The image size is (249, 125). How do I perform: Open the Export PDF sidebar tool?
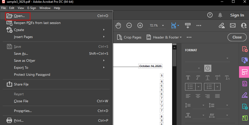tap(245, 106)
